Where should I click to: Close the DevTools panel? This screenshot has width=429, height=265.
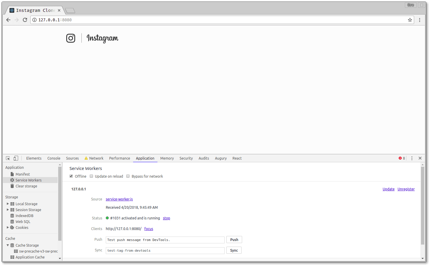coord(420,158)
